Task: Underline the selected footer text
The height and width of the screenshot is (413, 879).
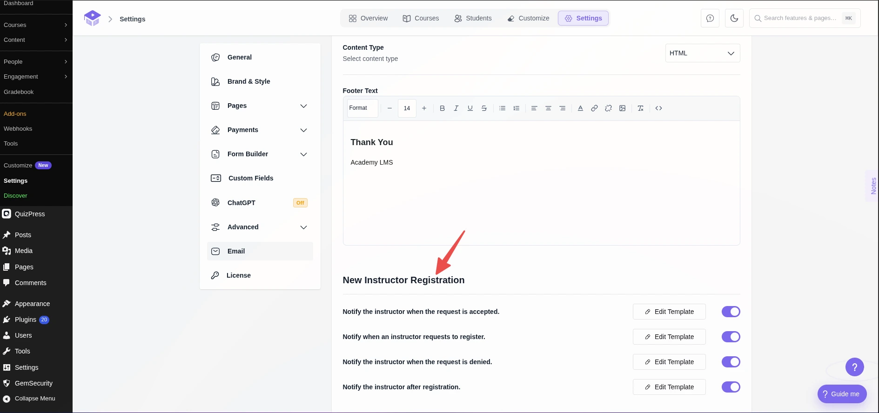Action: (x=470, y=108)
